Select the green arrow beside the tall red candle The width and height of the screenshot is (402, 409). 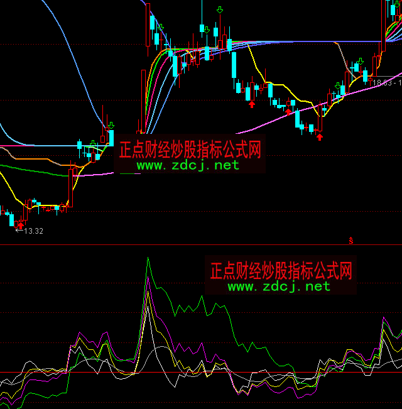[161, 28]
